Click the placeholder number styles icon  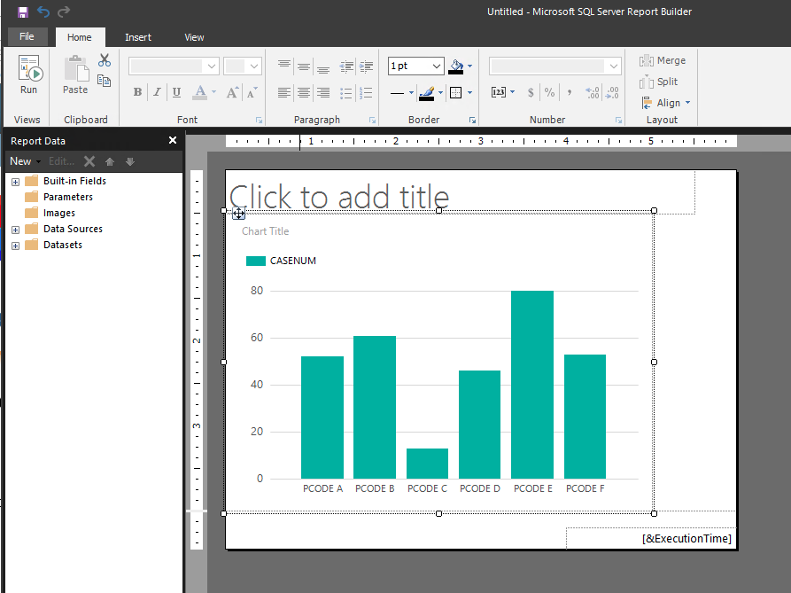(499, 92)
